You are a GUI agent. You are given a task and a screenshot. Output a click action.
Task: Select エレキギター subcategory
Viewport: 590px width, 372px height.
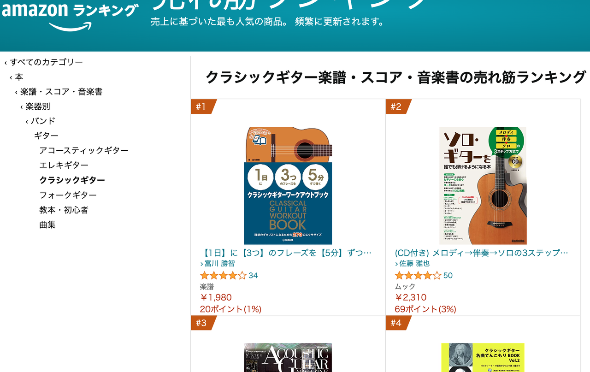(64, 165)
